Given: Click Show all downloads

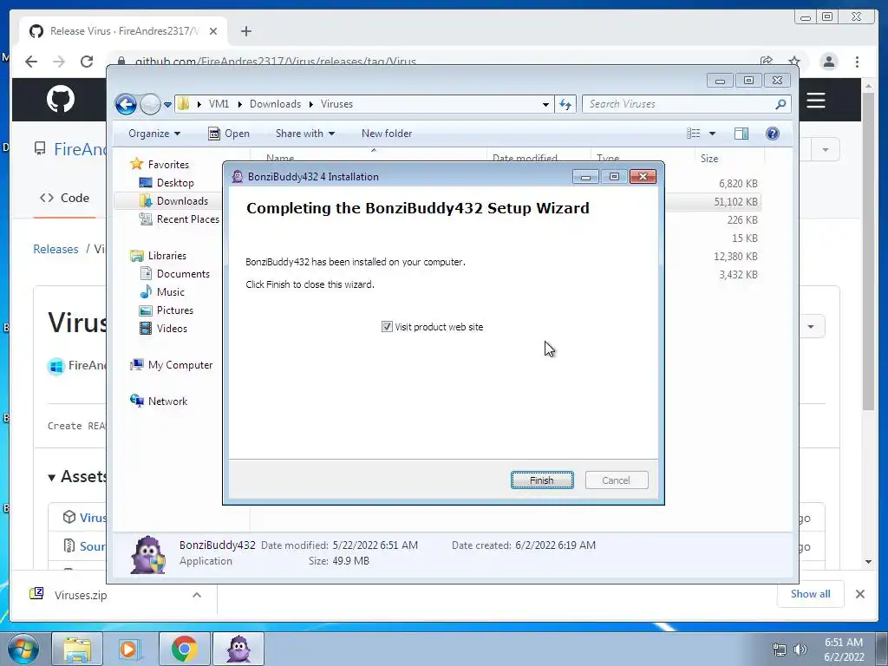Looking at the screenshot, I should coord(810,593).
